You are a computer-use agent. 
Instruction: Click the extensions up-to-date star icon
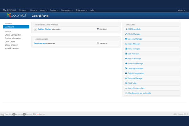pos(126,93)
